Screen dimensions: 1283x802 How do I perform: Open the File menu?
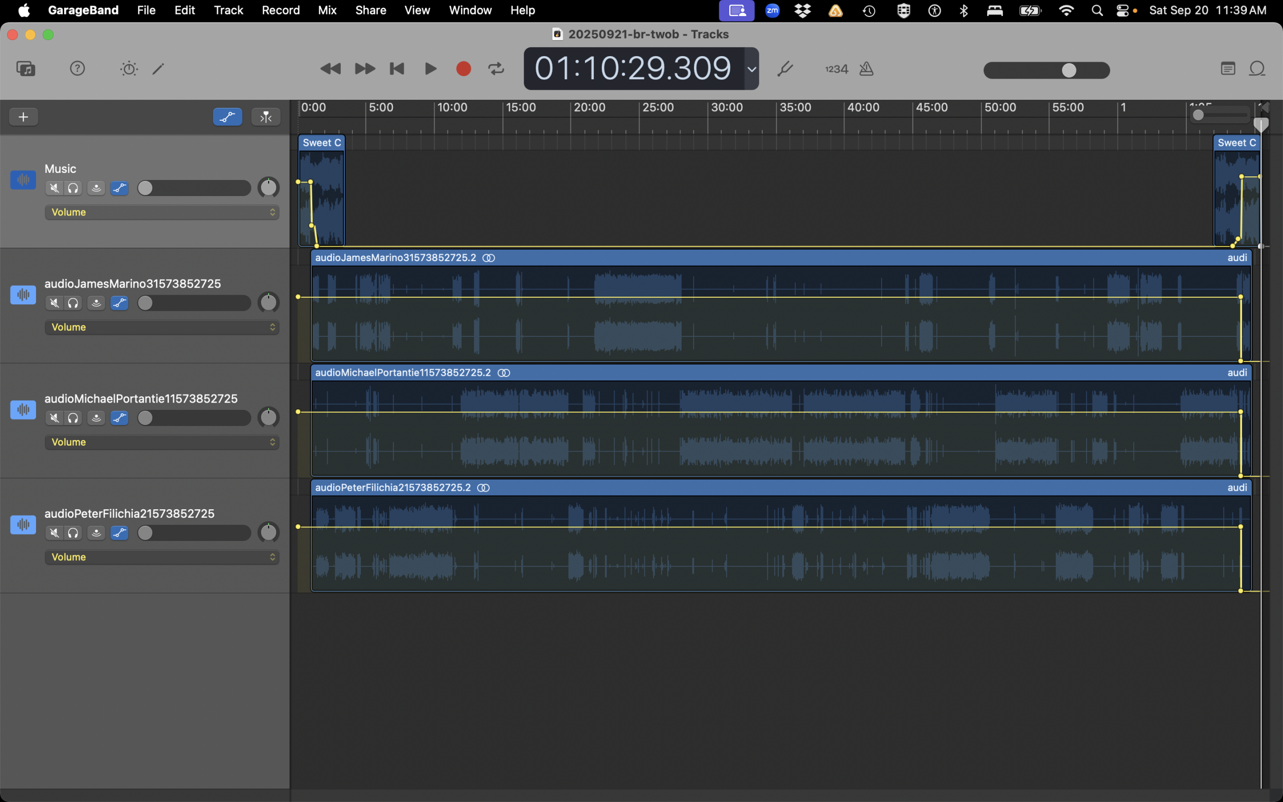(x=146, y=10)
